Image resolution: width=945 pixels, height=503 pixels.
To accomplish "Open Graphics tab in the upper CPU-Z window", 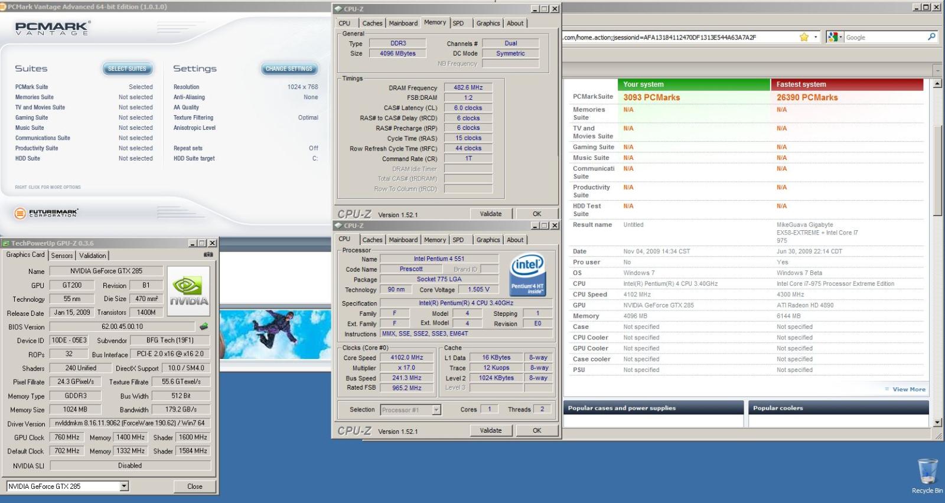I will point(488,23).
